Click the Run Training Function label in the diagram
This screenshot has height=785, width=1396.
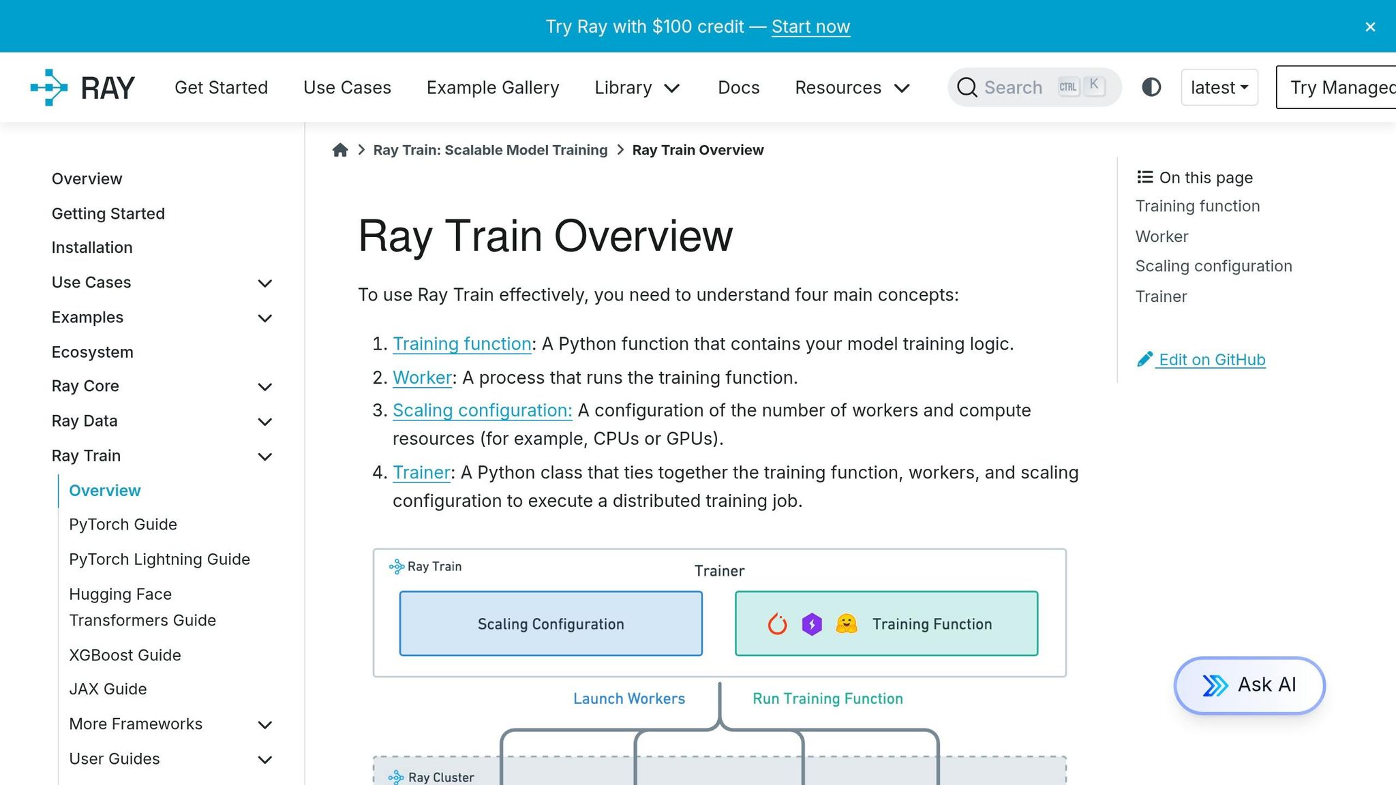click(x=828, y=698)
